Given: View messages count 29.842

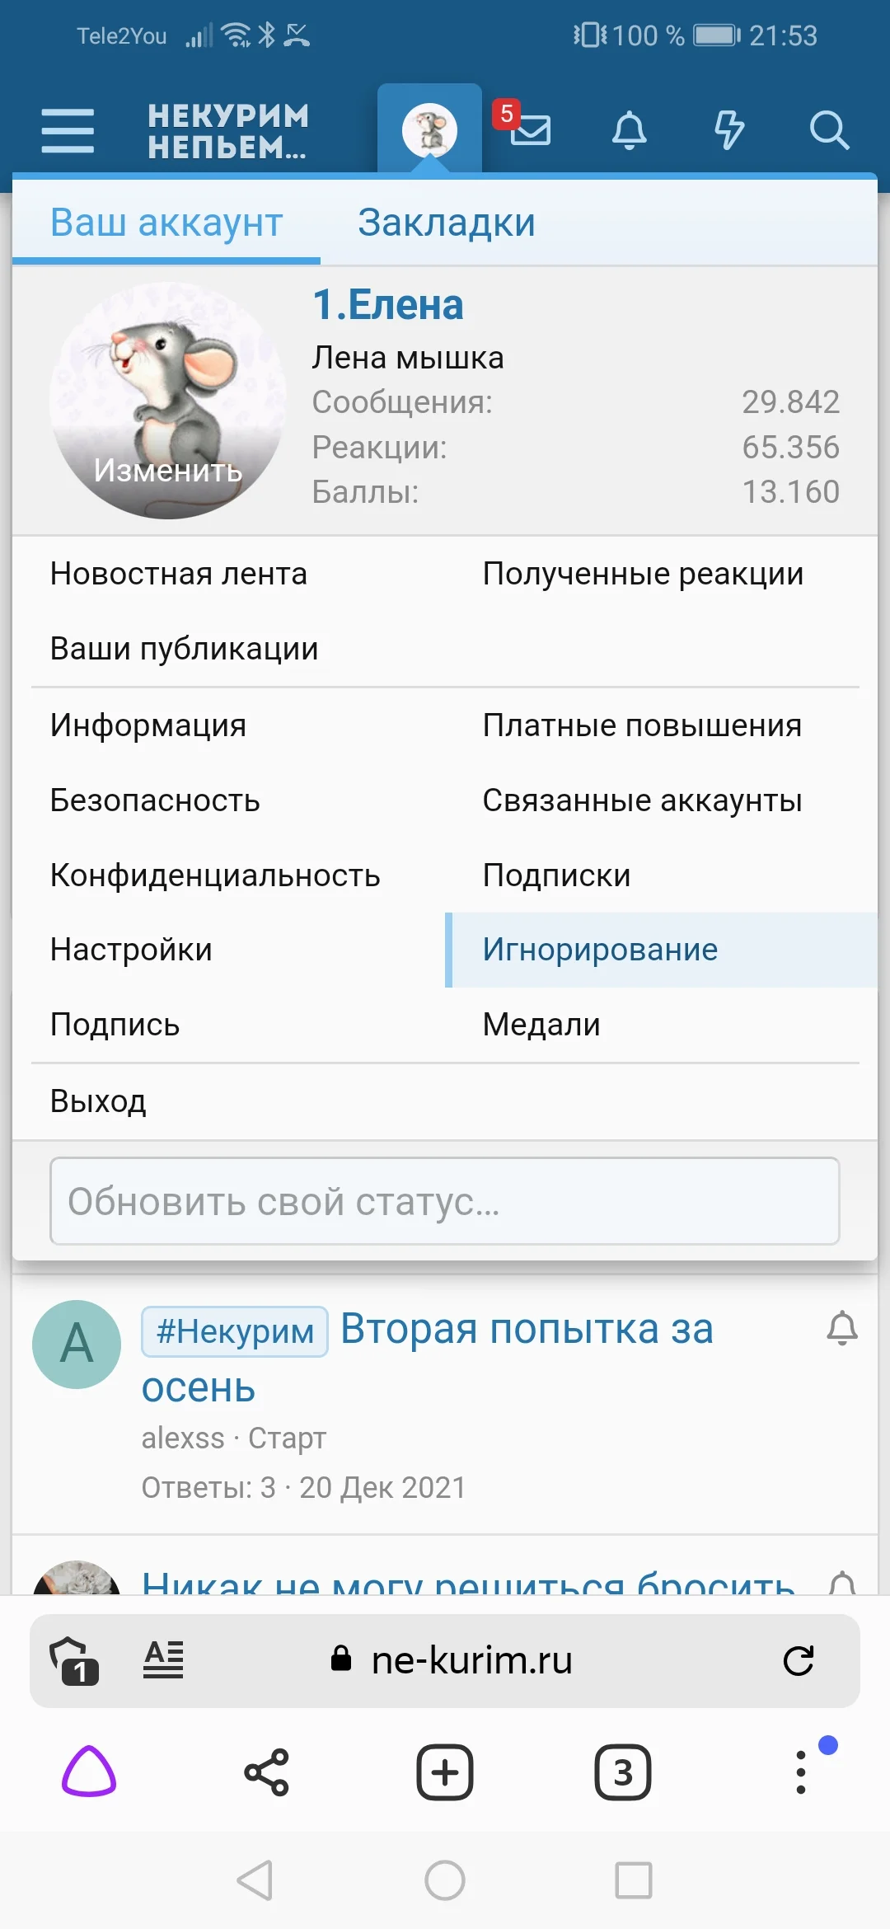Looking at the screenshot, I should [790, 402].
